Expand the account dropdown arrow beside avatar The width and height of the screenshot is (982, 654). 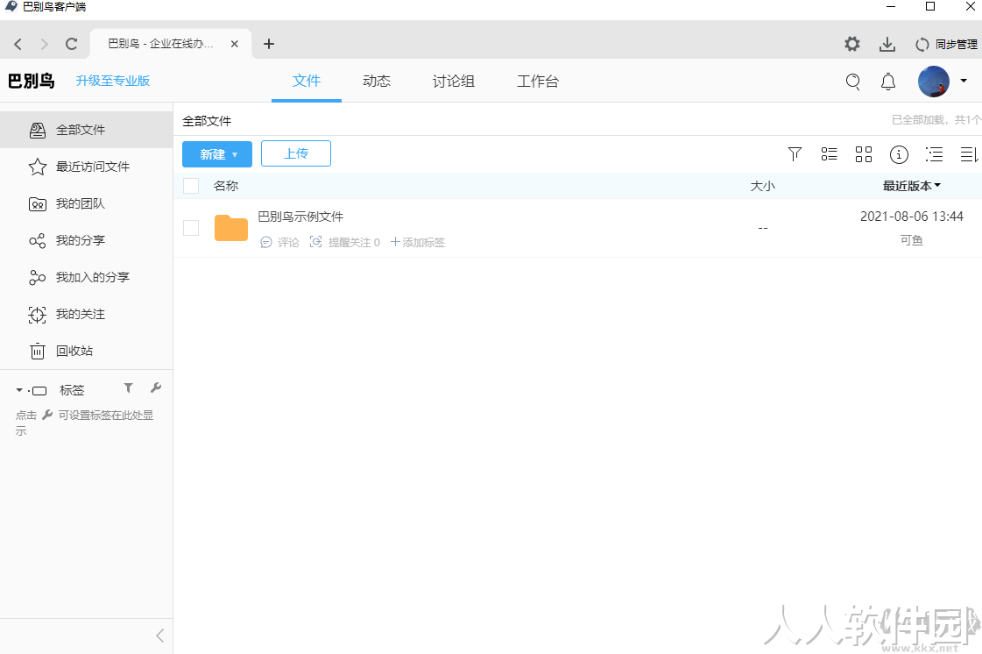pos(964,81)
